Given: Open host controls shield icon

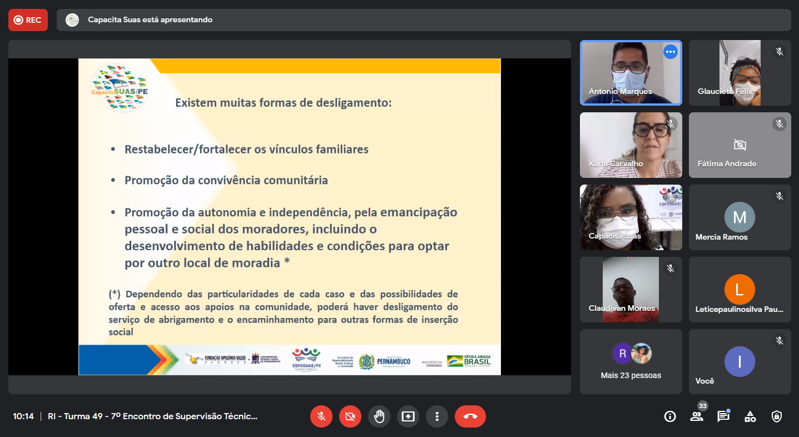Looking at the screenshot, I should (777, 416).
